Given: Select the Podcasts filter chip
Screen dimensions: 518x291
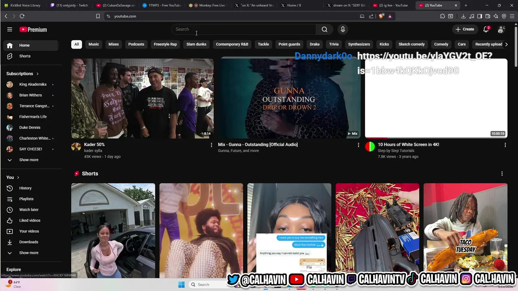Looking at the screenshot, I should pos(136,44).
